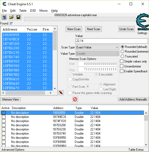Screen dimensions: 149x152
Task: Click the Value input field
Action: coord(112,41)
